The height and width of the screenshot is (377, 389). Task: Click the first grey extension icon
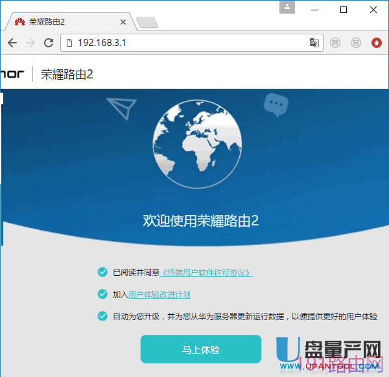click(335, 43)
